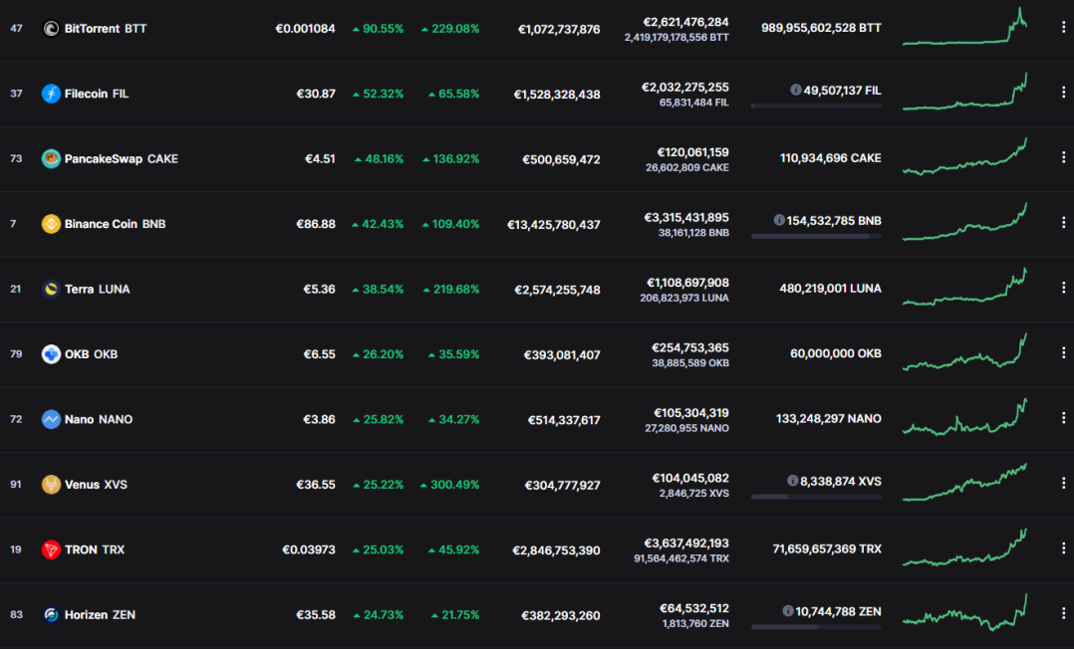Image resolution: width=1074 pixels, height=649 pixels.
Task: View the PancakeSwap 7-day sparkline chart
Action: [964, 156]
